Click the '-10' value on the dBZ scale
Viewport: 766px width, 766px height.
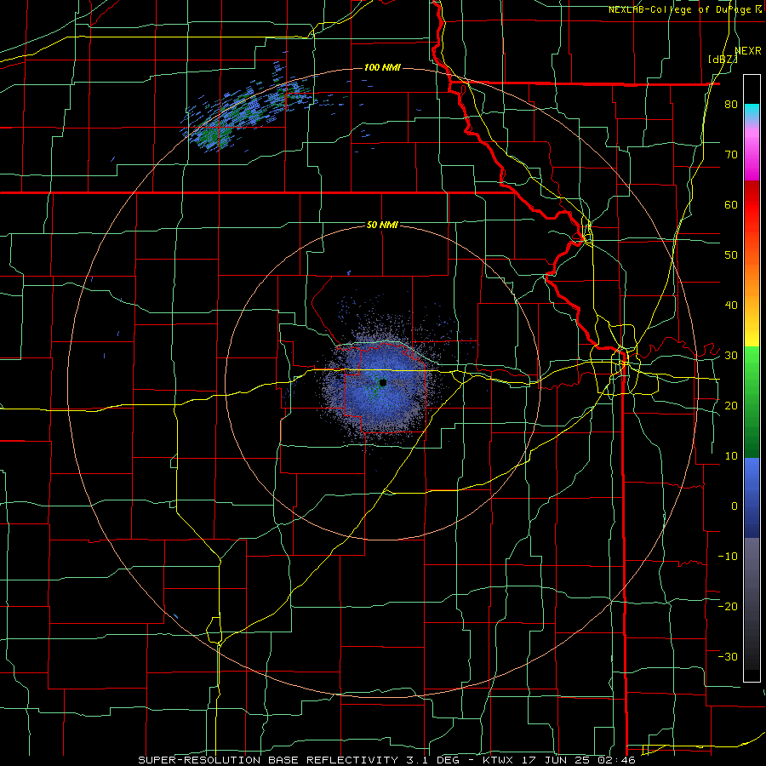click(728, 557)
